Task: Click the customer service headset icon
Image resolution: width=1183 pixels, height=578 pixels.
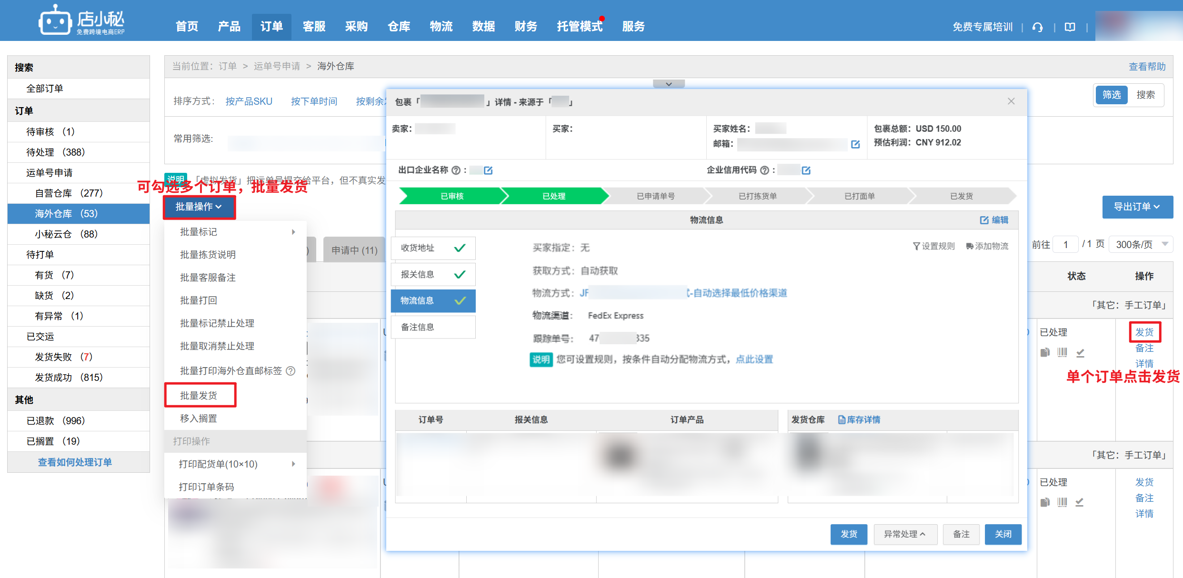Action: point(1037,27)
